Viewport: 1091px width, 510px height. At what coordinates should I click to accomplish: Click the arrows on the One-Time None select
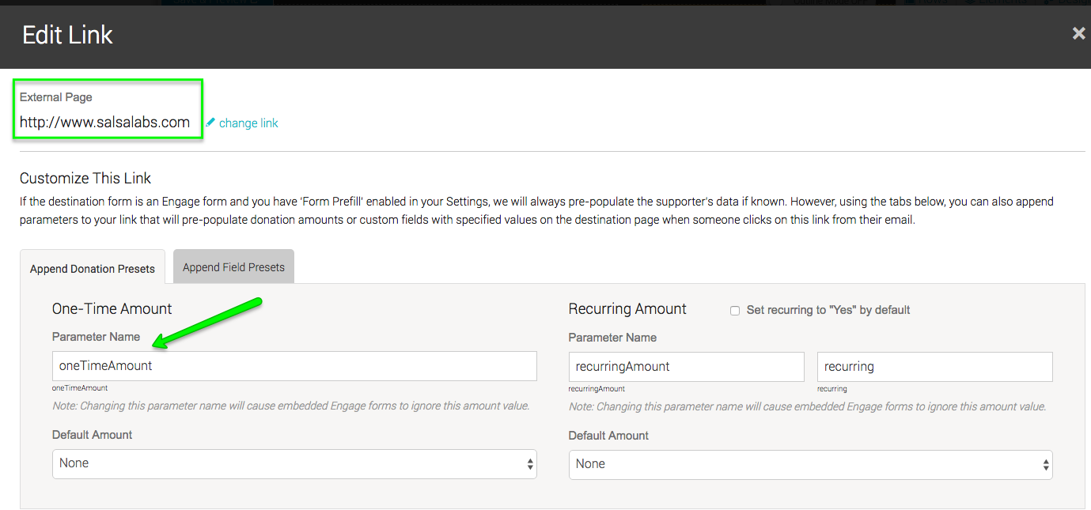coord(530,464)
